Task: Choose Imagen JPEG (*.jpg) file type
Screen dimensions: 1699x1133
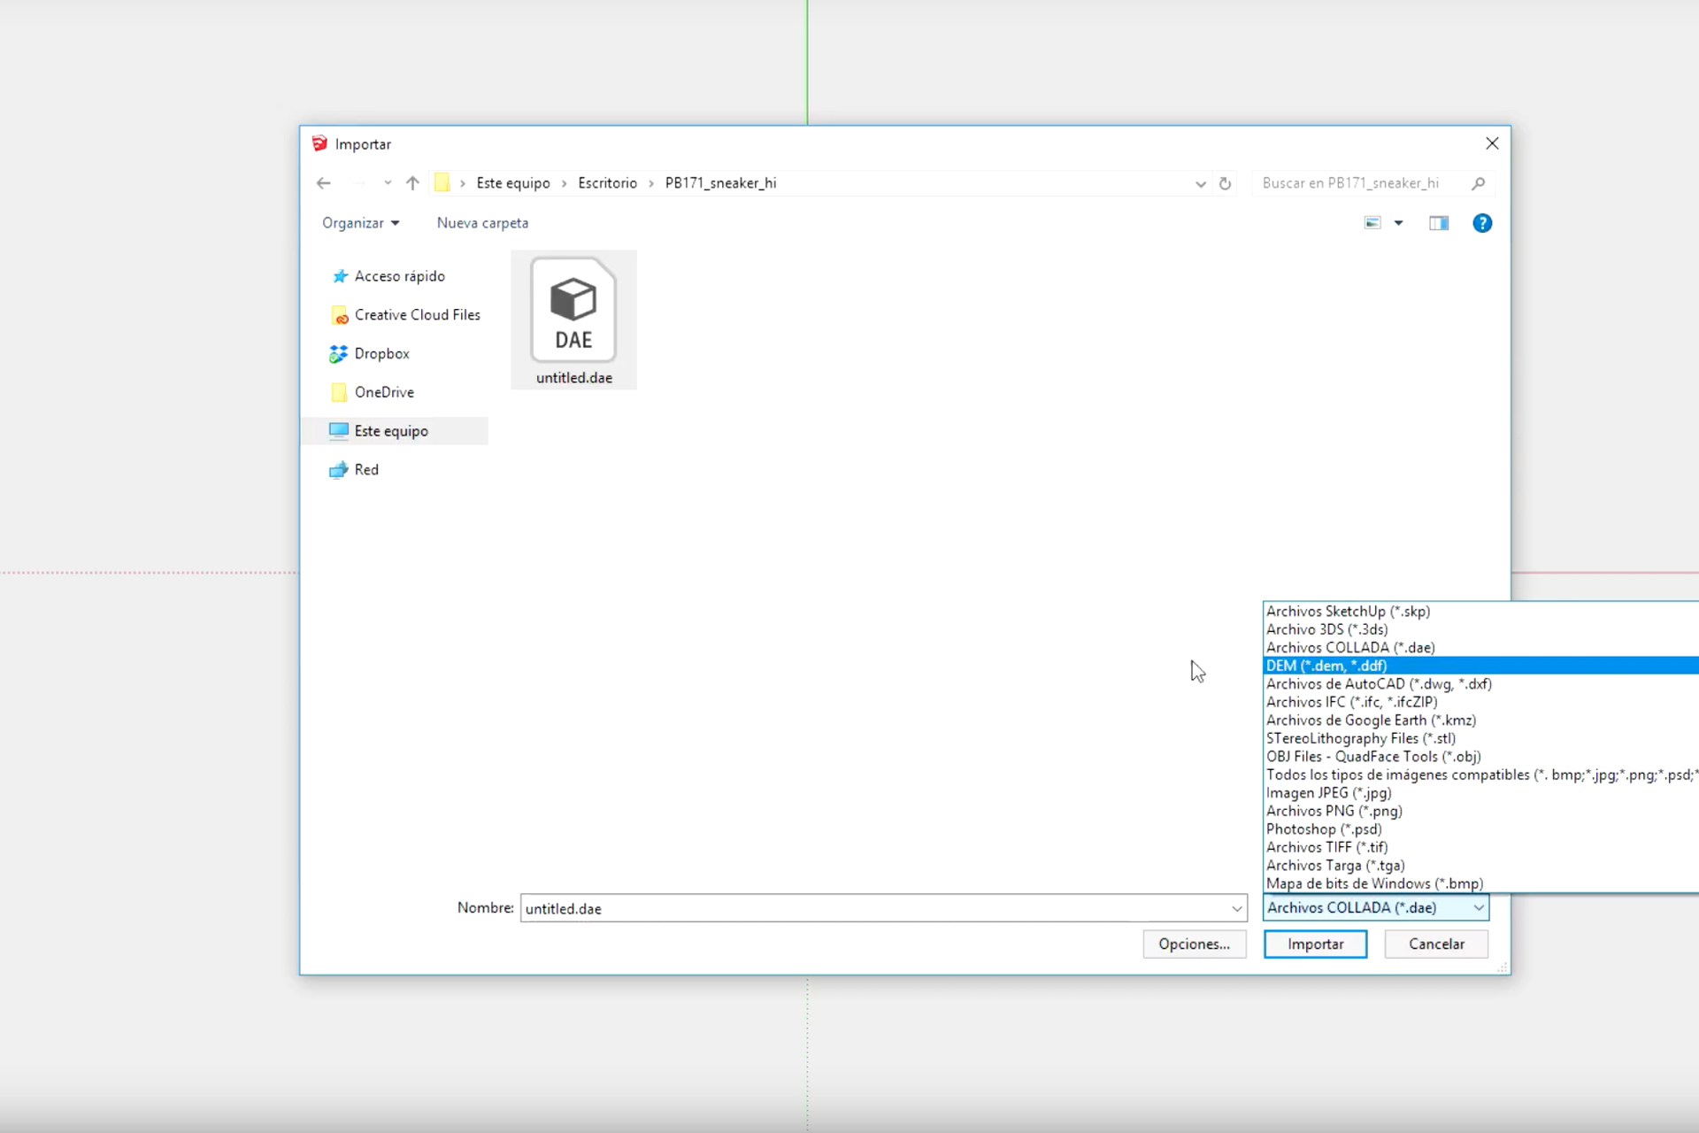Action: tap(1482, 793)
